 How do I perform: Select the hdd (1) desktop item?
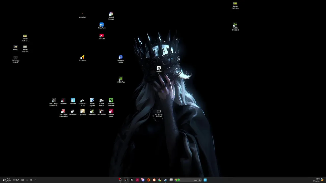point(16,48)
